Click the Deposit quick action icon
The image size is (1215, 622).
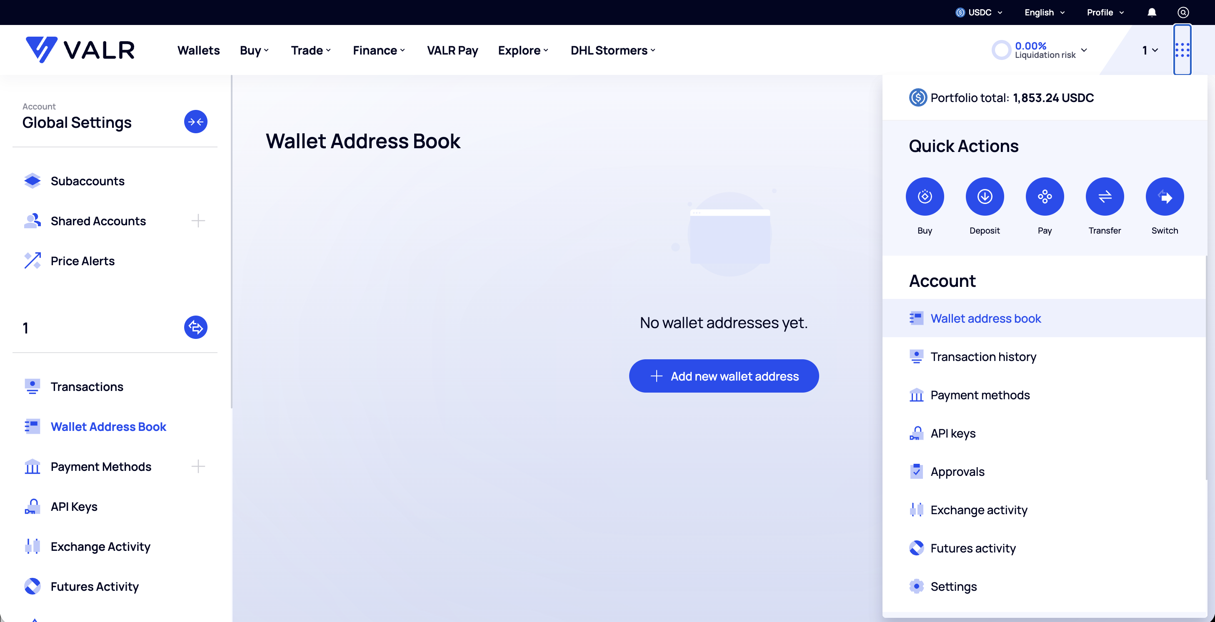pyautogui.click(x=984, y=197)
